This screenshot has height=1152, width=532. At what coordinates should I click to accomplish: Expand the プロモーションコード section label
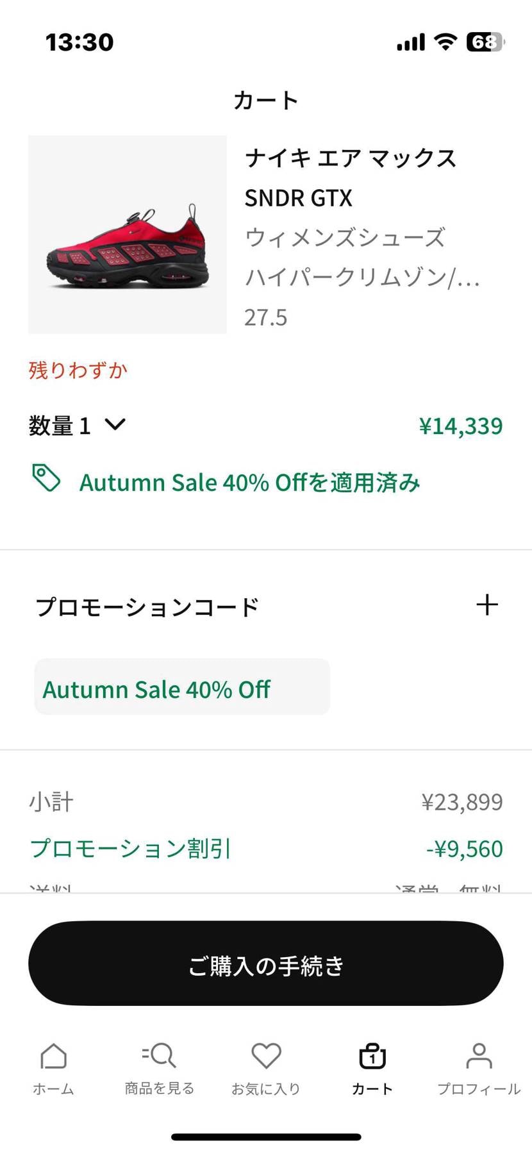[x=147, y=606]
